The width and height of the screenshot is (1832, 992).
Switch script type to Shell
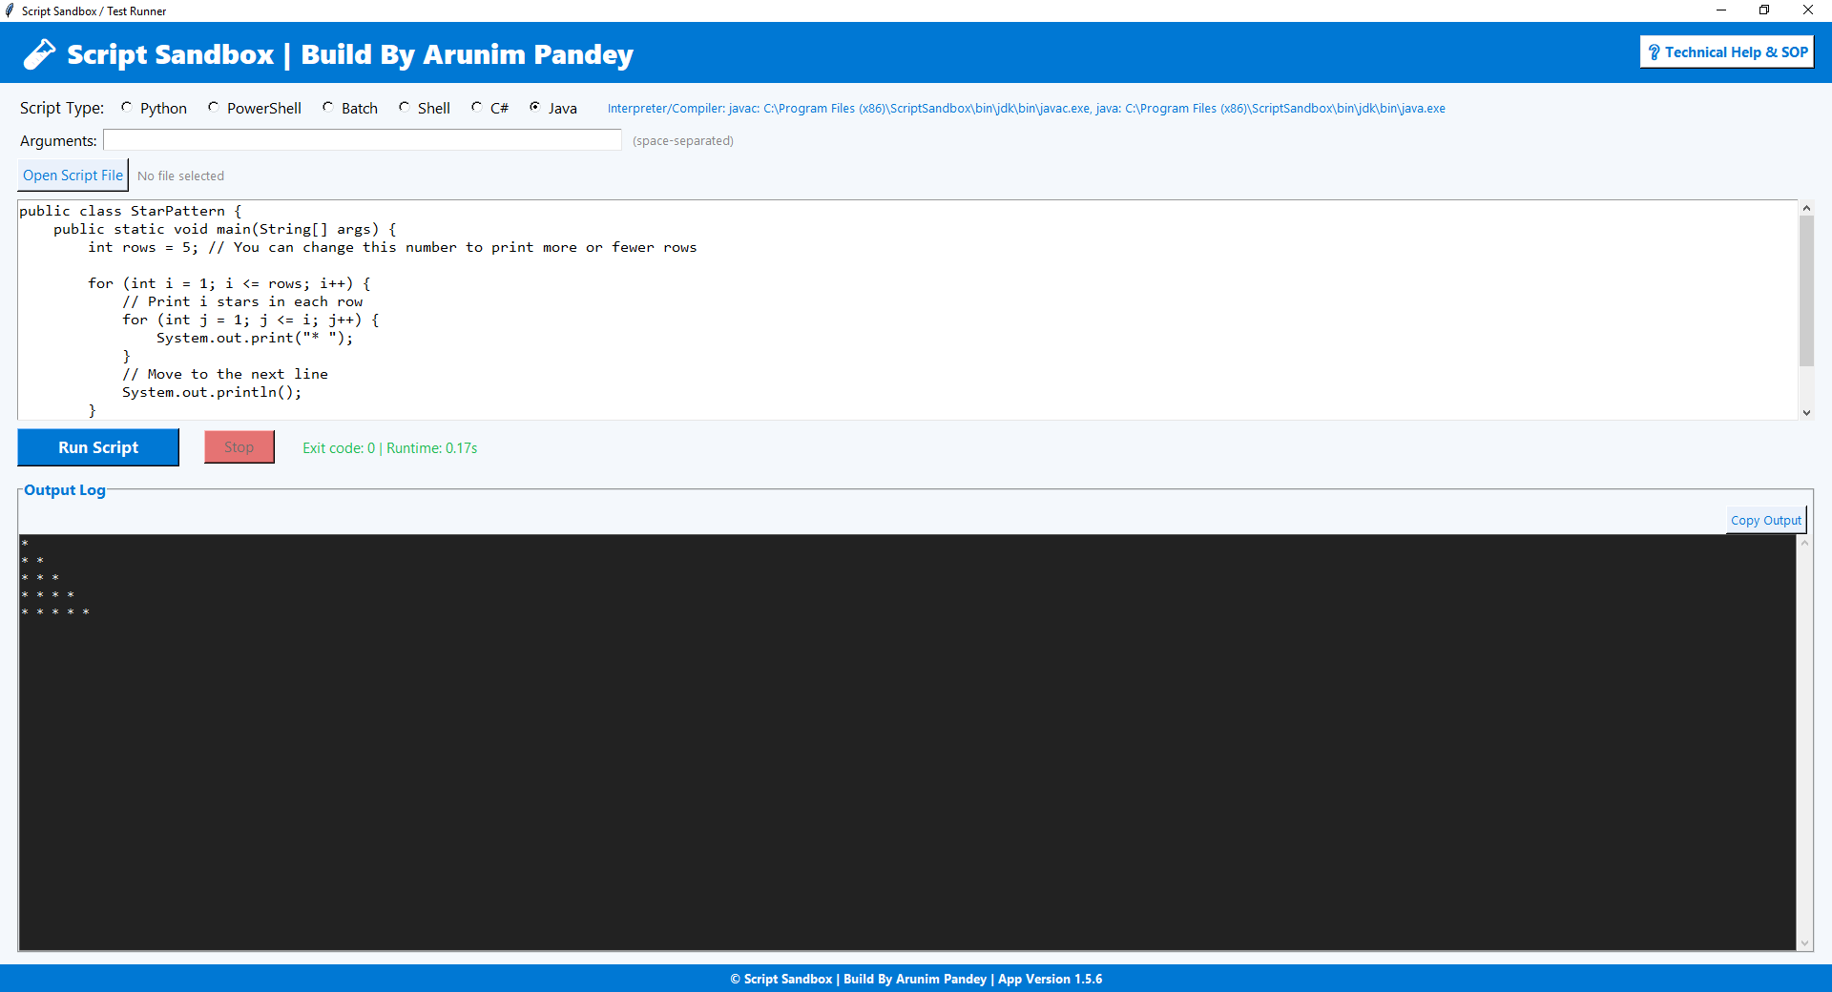tap(405, 108)
